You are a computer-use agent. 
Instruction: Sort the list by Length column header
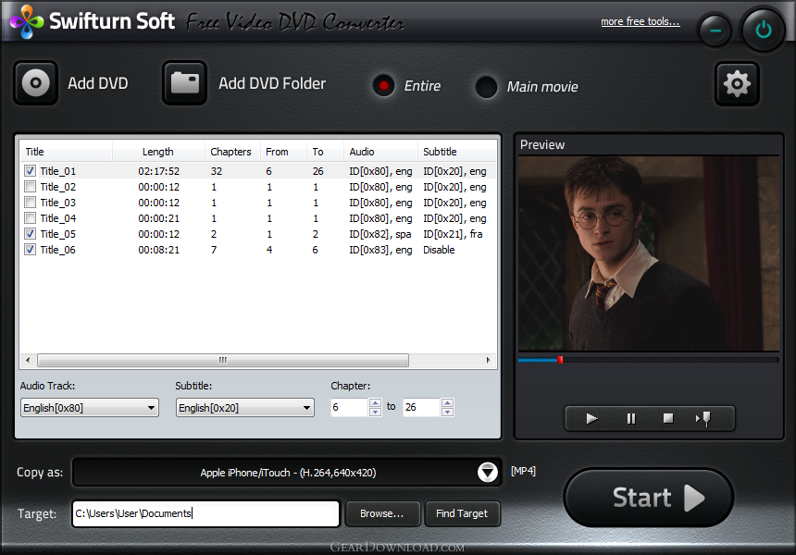(157, 152)
